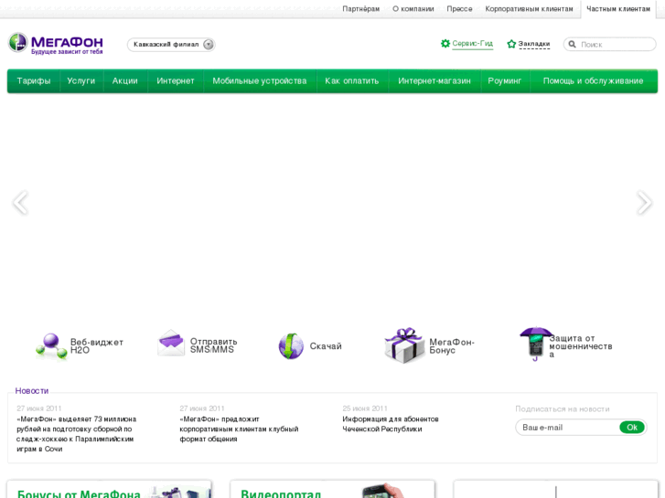Open the Мобильные устройства menu

coord(260,81)
